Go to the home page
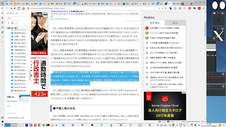Viewport: 226px width, 127px height. pos(24,8)
